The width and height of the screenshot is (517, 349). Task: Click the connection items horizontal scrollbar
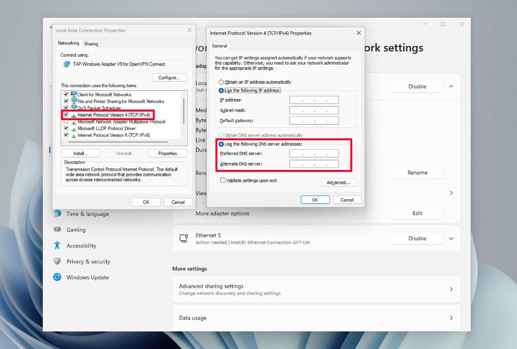[118, 142]
